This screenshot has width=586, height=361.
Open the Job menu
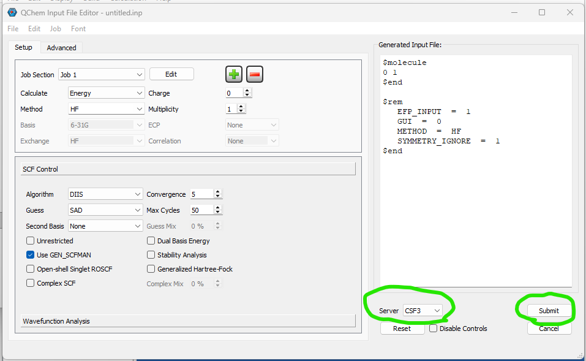[x=55, y=29]
